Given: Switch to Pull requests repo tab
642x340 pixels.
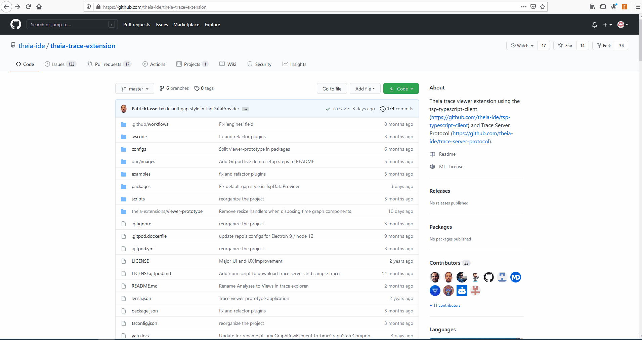Looking at the screenshot, I should click(109, 64).
